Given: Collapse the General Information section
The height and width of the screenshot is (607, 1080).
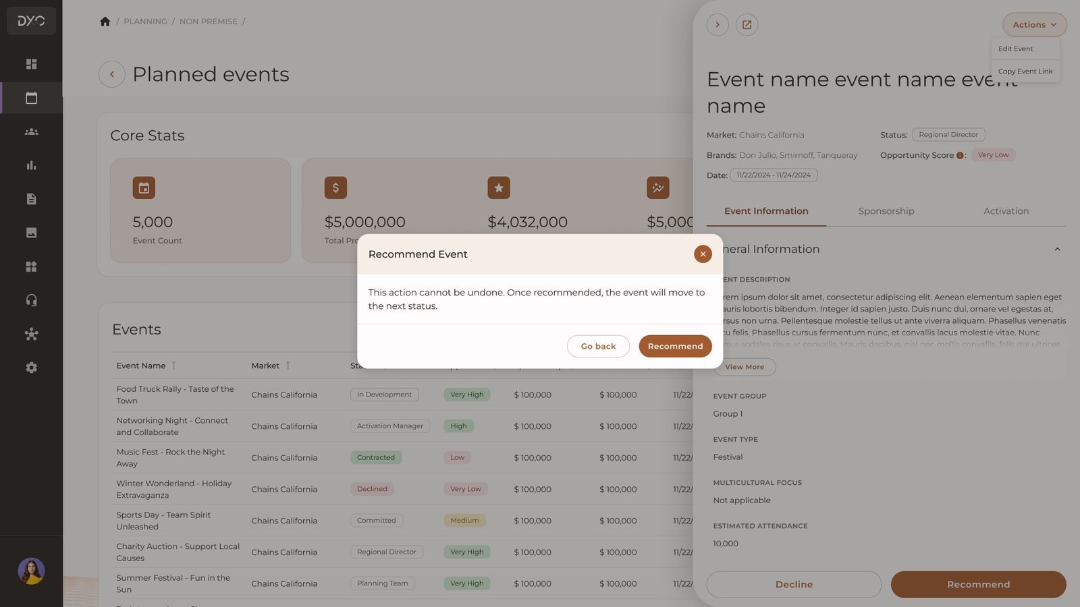Looking at the screenshot, I should coord(1057,250).
